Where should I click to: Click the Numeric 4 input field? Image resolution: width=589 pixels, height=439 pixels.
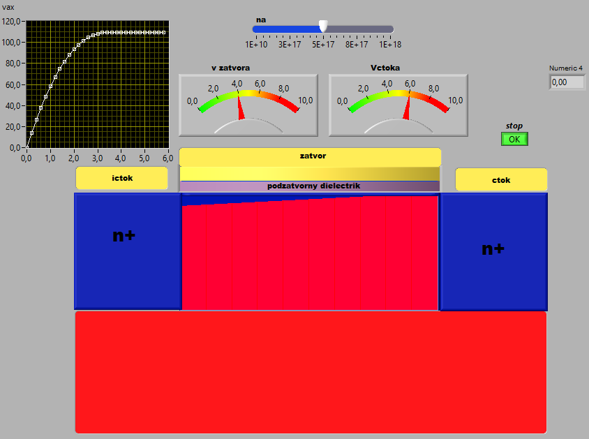pyautogui.click(x=567, y=82)
